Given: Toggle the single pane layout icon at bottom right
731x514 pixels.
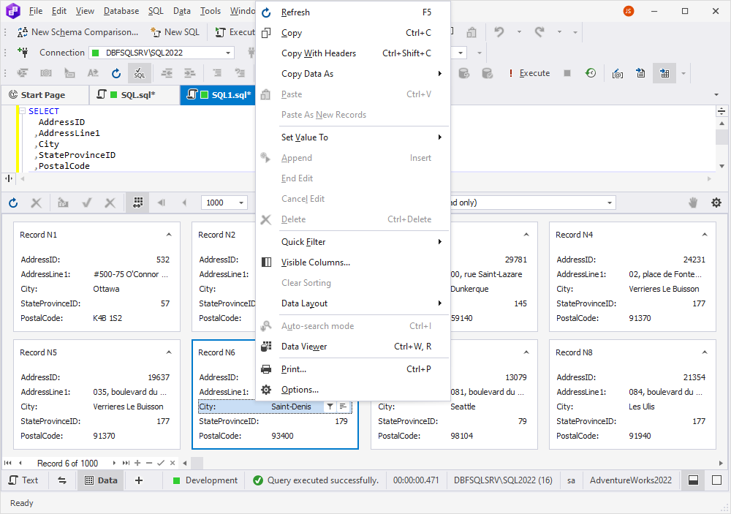Looking at the screenshot, I should pos(716,480).
